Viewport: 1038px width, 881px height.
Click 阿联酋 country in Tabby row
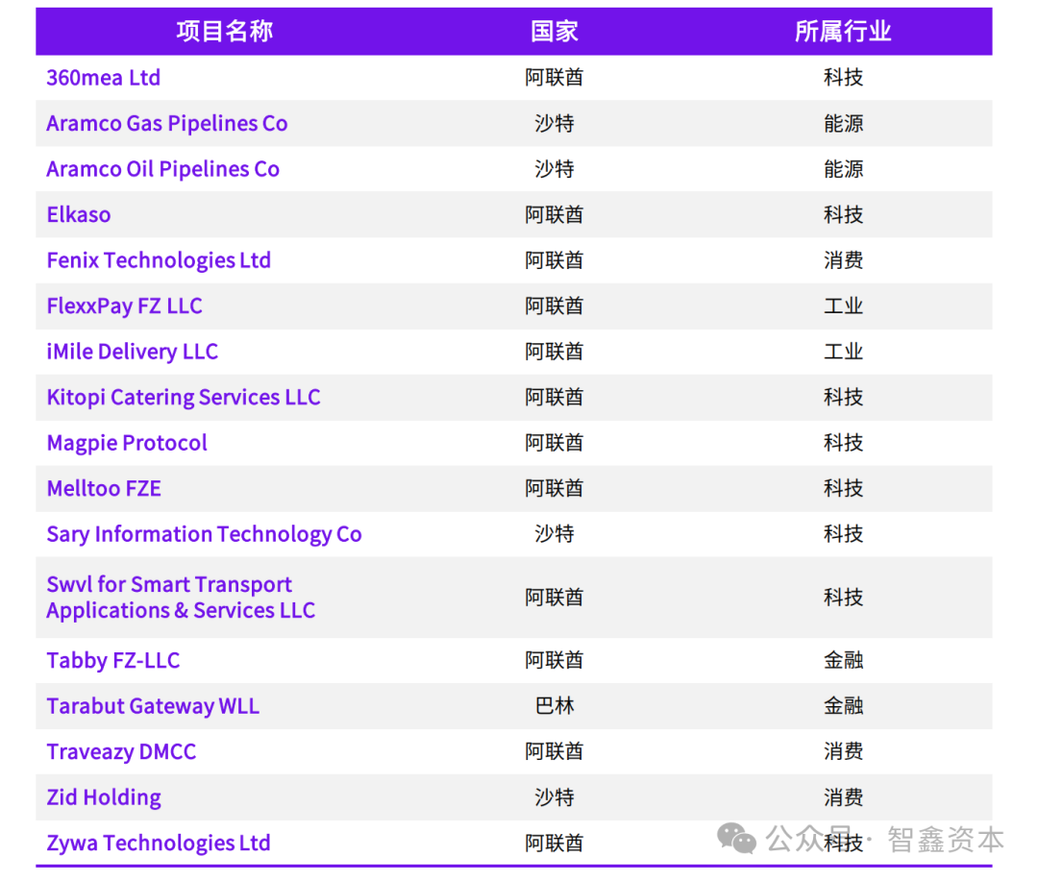(555, 661)
